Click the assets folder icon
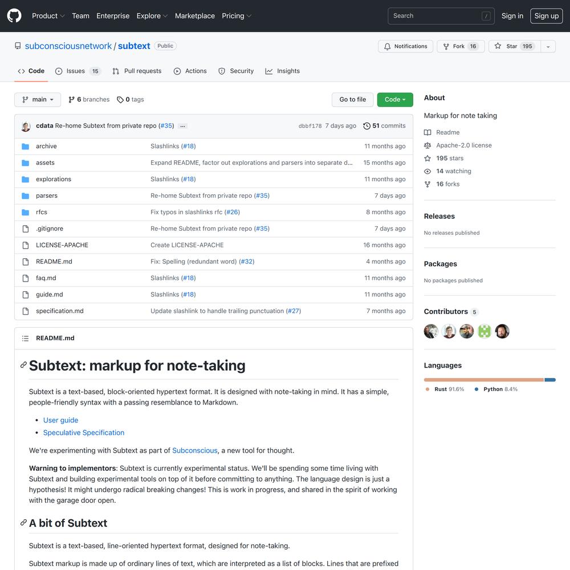The height and width of the screenshot is (570, 570). [26, 162]
